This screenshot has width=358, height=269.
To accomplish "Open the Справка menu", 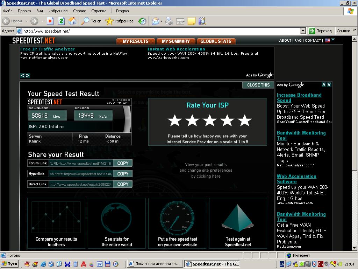I will tap(99, 11).
